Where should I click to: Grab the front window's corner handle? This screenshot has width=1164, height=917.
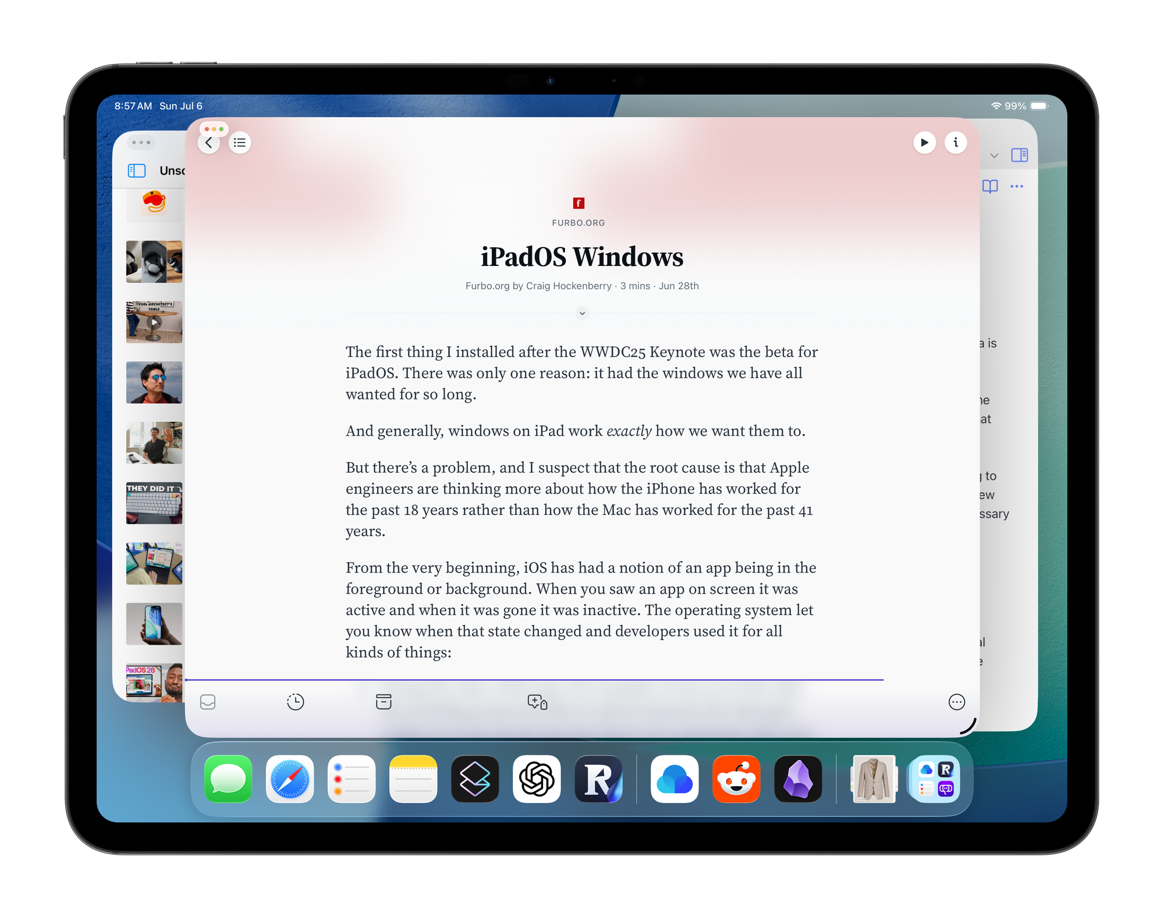pos(968,725)
